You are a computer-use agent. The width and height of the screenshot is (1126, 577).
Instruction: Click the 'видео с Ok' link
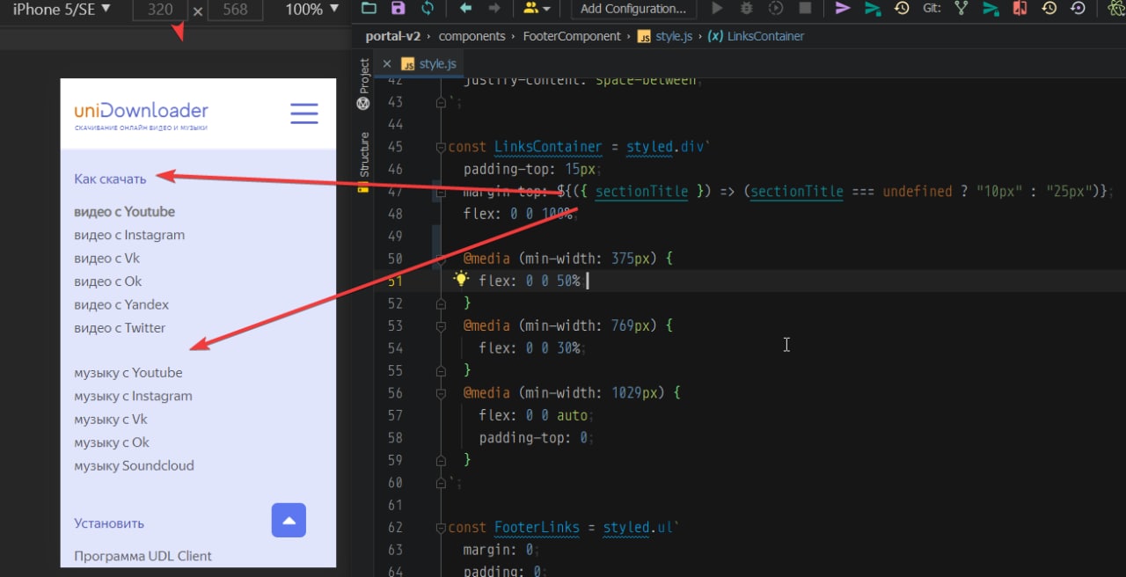[107, 281]
